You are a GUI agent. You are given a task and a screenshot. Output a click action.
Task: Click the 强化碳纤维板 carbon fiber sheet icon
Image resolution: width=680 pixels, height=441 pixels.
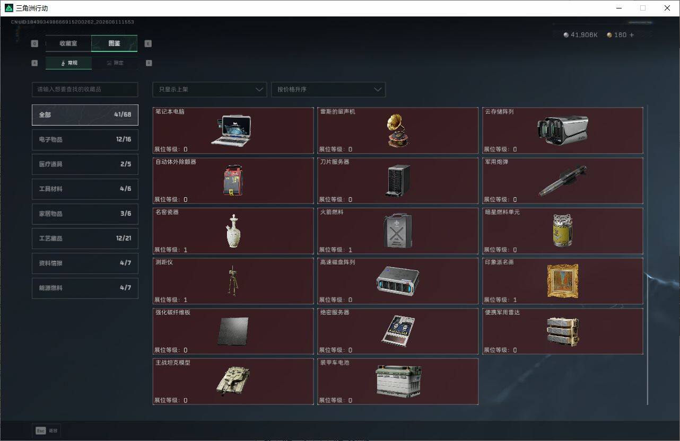pos(233,331)
